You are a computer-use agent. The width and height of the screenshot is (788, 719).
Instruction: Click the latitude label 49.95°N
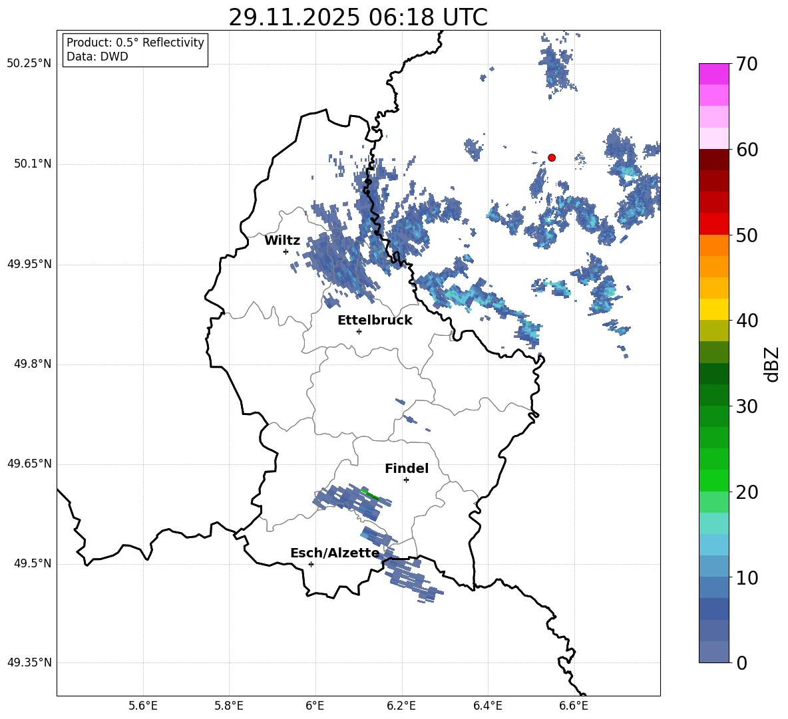[29, 264]
